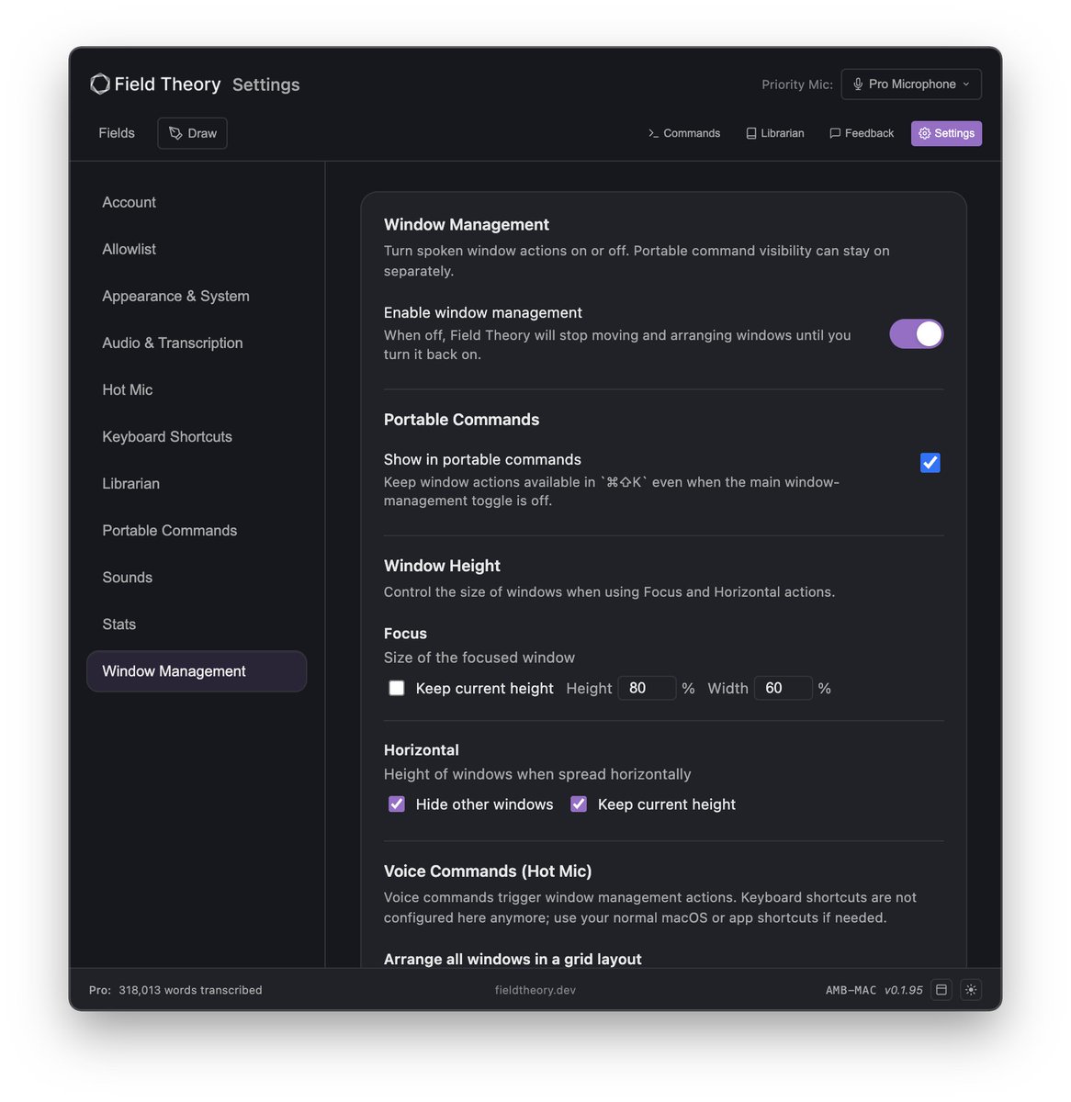
Task: Open the Fields tab
Action: coord(117,133)
